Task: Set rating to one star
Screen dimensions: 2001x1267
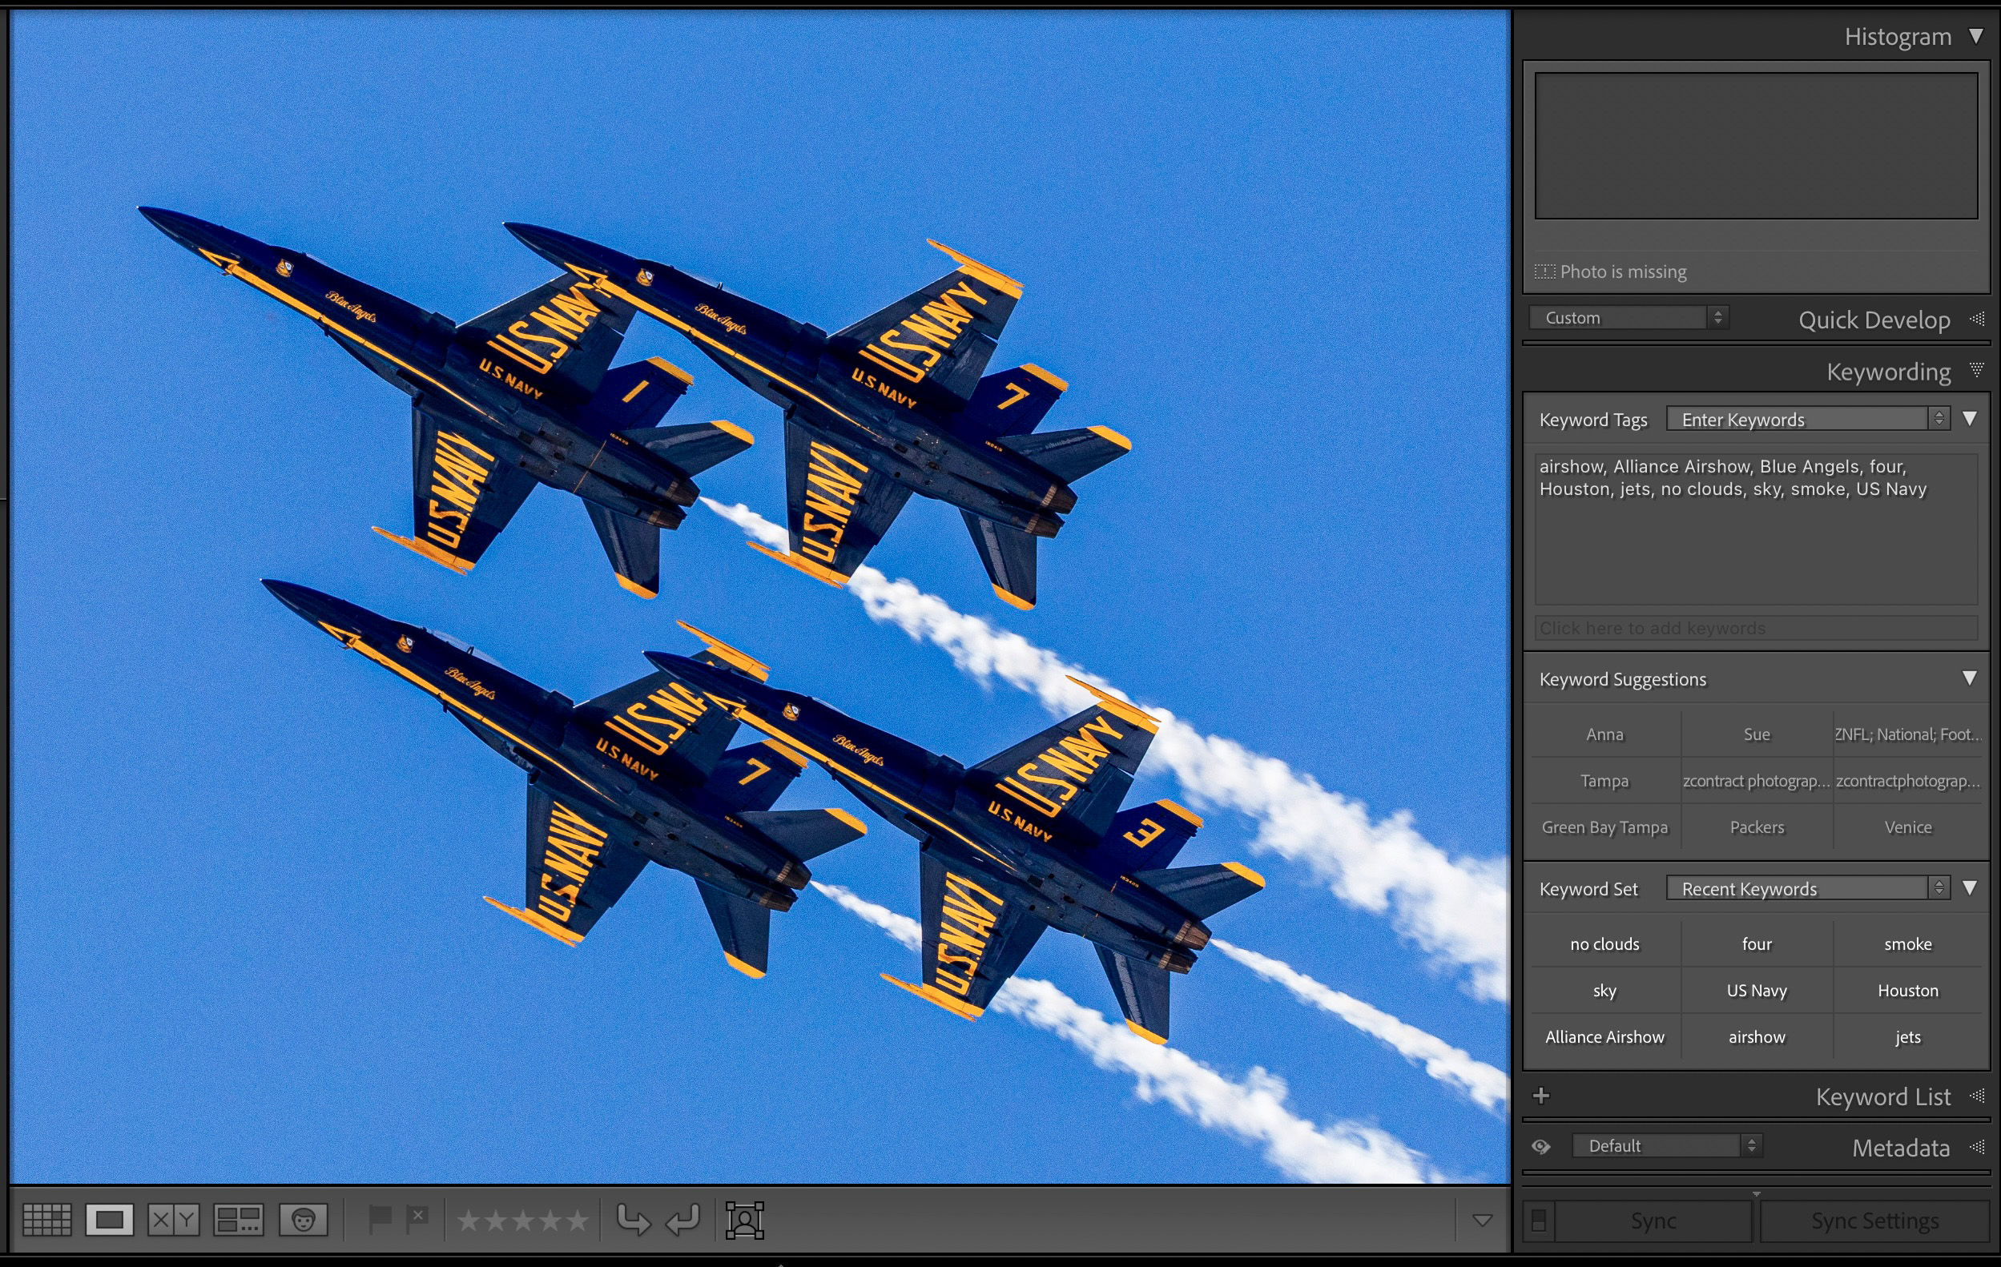Action: click(x=469, y=1221)
